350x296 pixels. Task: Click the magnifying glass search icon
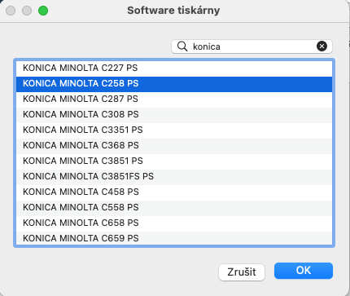click(182, 46)
